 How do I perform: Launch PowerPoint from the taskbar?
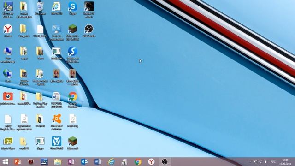pyautogui.click(x=18, y=162)
